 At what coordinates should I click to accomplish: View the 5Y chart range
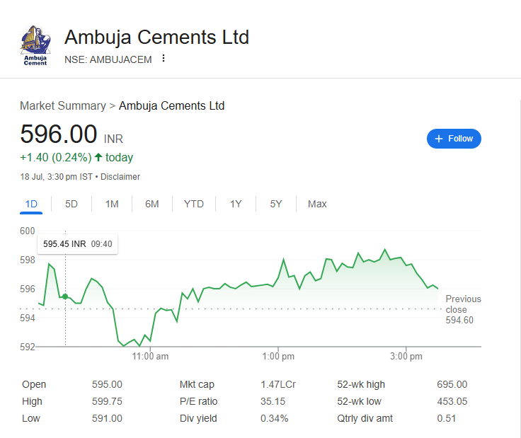point(276,204)
